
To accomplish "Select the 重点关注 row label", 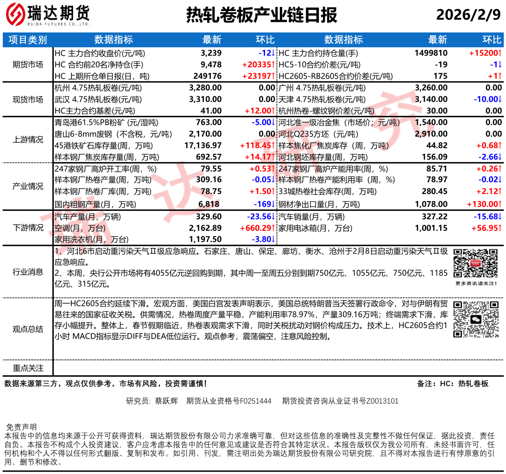I will pos(28,368).
